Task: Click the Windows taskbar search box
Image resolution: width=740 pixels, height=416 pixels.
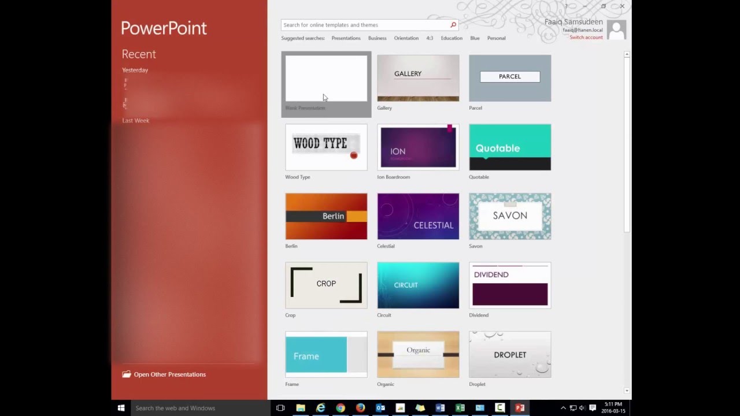Action: coord(199,408)
